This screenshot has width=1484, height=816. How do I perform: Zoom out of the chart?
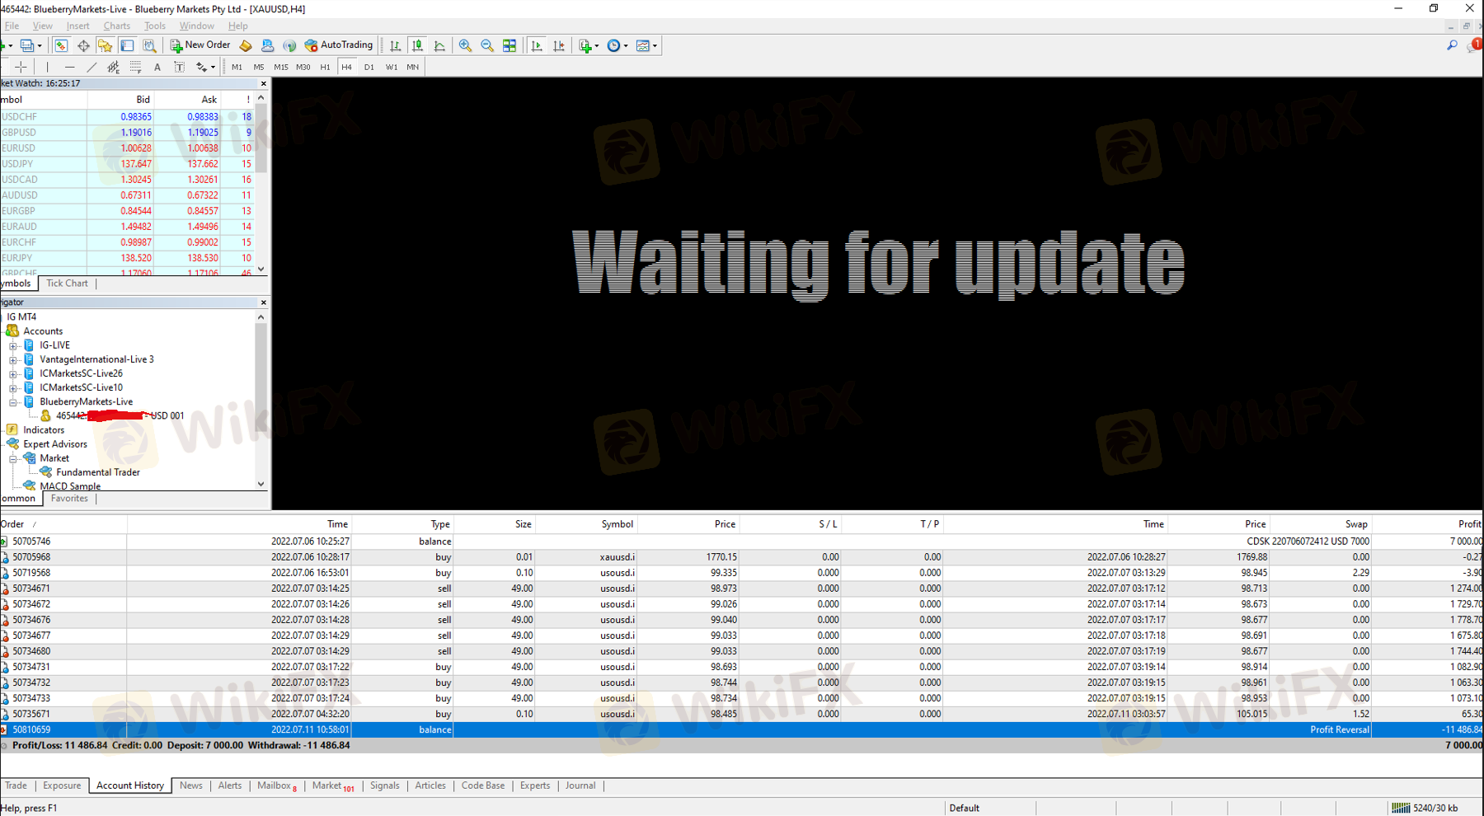(487, 45)
